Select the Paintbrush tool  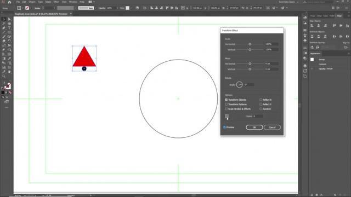coord(4,37)
